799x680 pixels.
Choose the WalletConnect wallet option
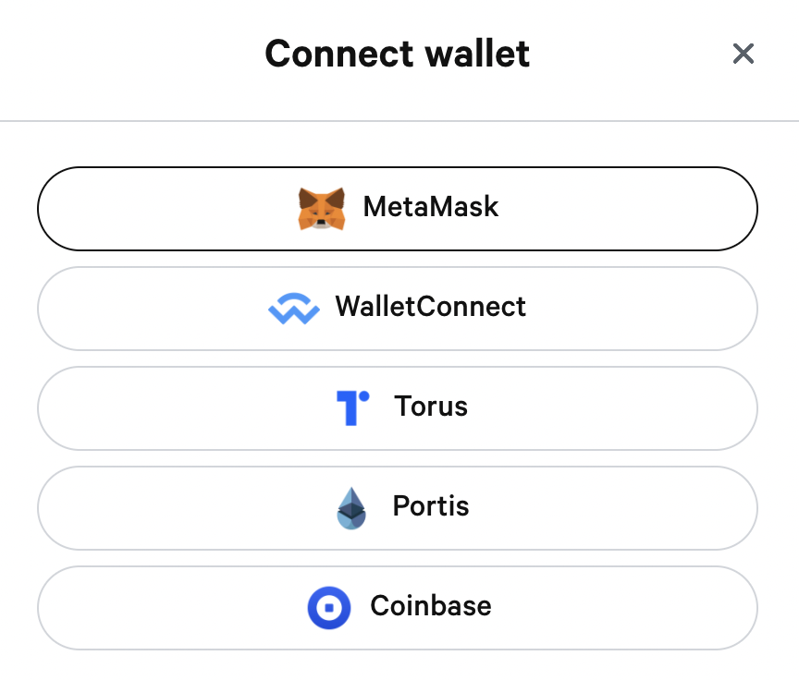point(398,309)
